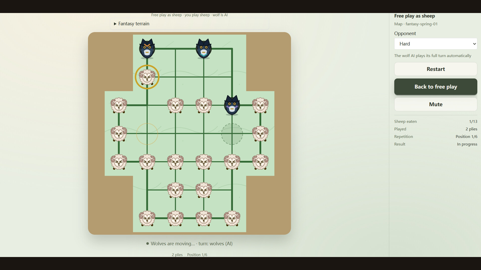The image size is (481, 270).
Task: Select leftmost sheep of bottom row
Action: (x=147, y=218)
